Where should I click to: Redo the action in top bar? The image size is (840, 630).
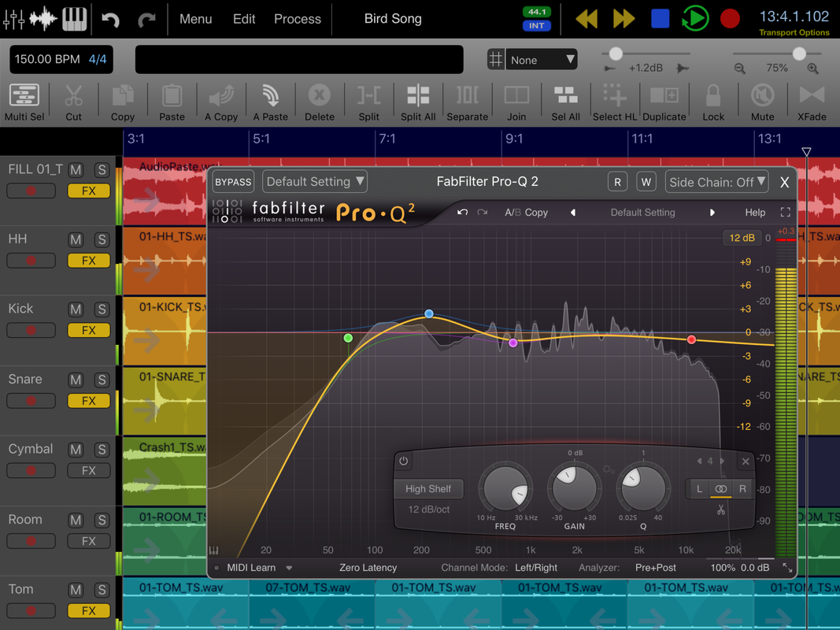[x=146, y=20]
